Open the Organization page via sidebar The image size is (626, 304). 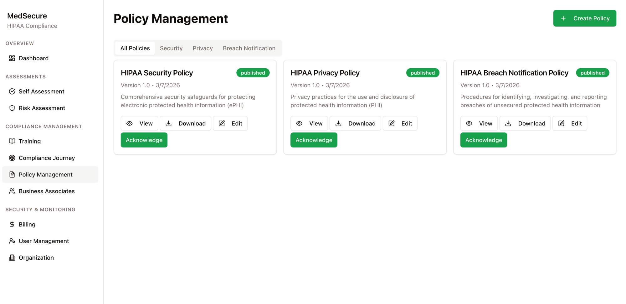pyautogui.click(x=36, y=257)
